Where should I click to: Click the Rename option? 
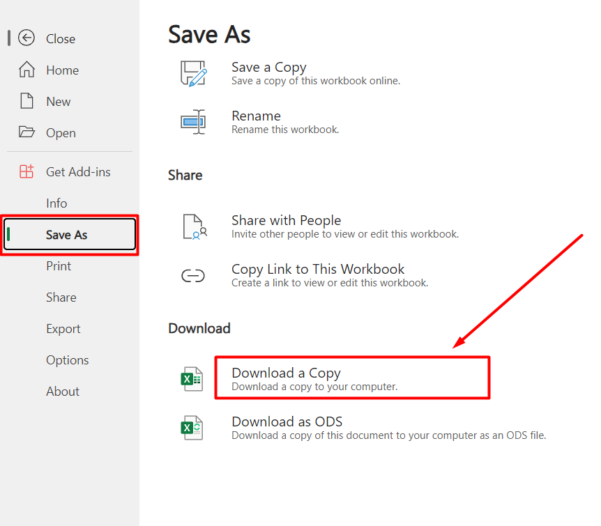[x=256, y=116]
